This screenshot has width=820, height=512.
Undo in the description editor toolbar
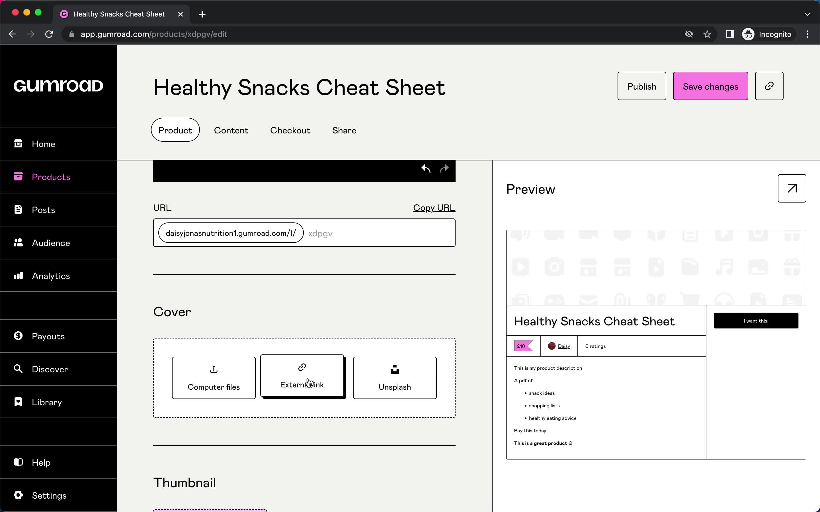(x=426, y=168)
